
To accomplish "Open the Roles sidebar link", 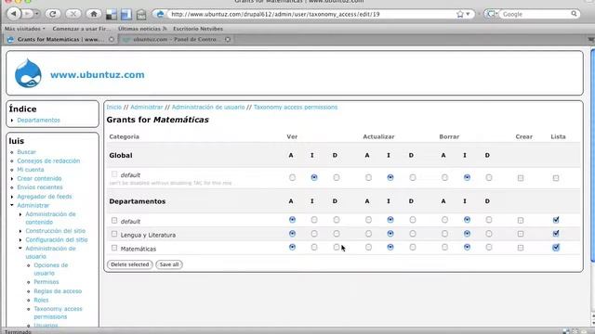I will [x=41, y=300].
